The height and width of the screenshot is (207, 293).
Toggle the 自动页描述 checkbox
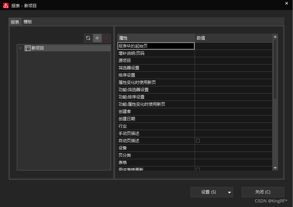pos(198,141)
